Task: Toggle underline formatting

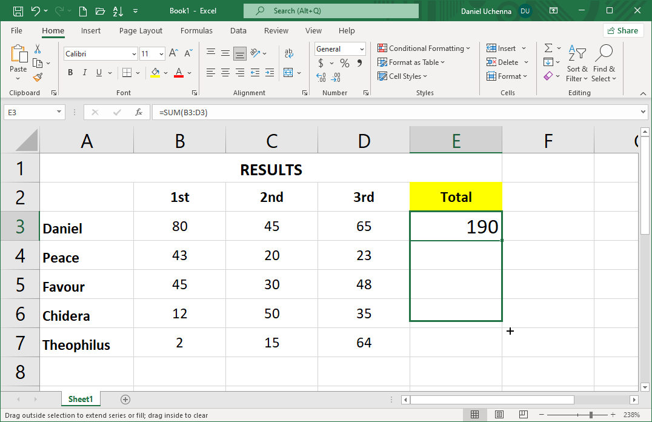Action: pos(99,72)
